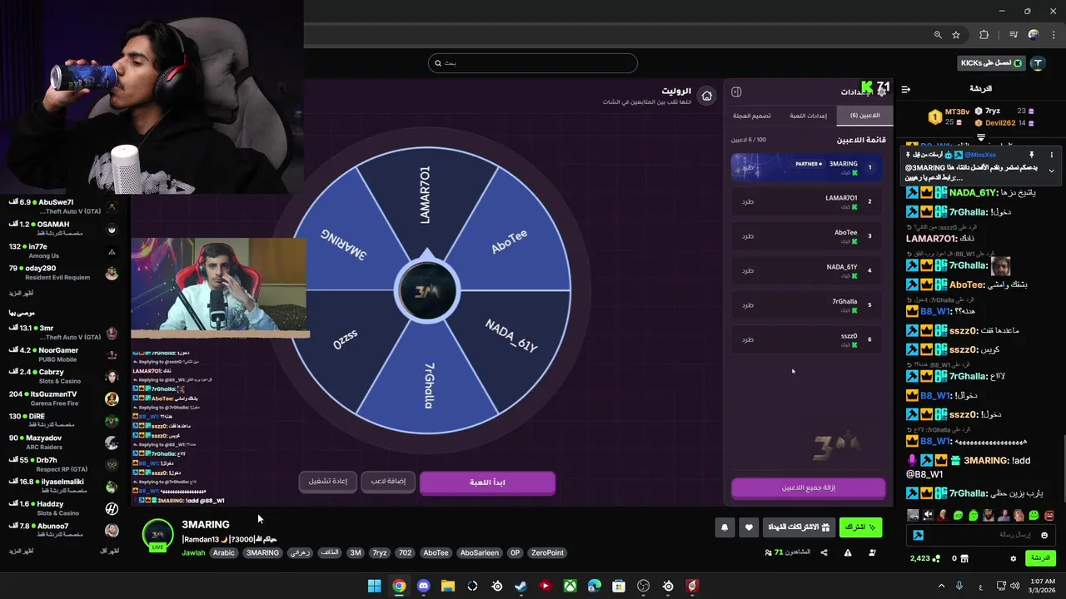This screenshot has width=1066, height=599.
Task: Switch to تصميم العجلة wheel design tab
Action: pos(751,116)
